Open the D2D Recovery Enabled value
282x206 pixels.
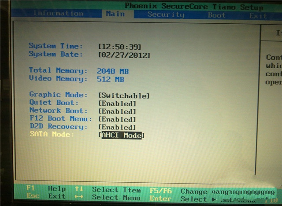pyautogui.click(x=117, y=127)
